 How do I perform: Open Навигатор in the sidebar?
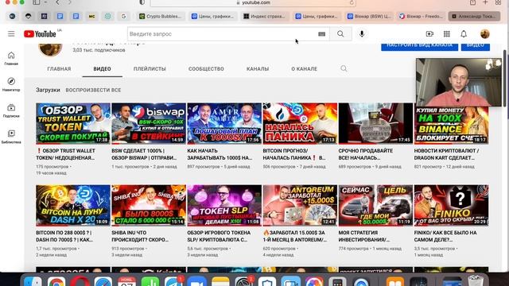(x=11, y=84)
